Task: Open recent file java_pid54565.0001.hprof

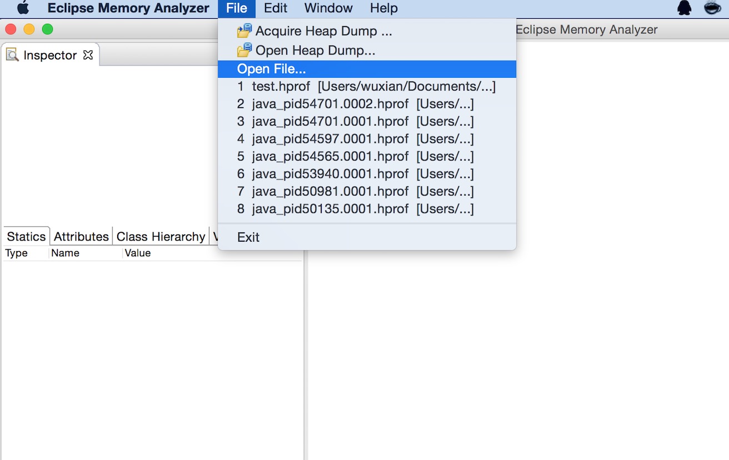Action: tap(367, 156)
